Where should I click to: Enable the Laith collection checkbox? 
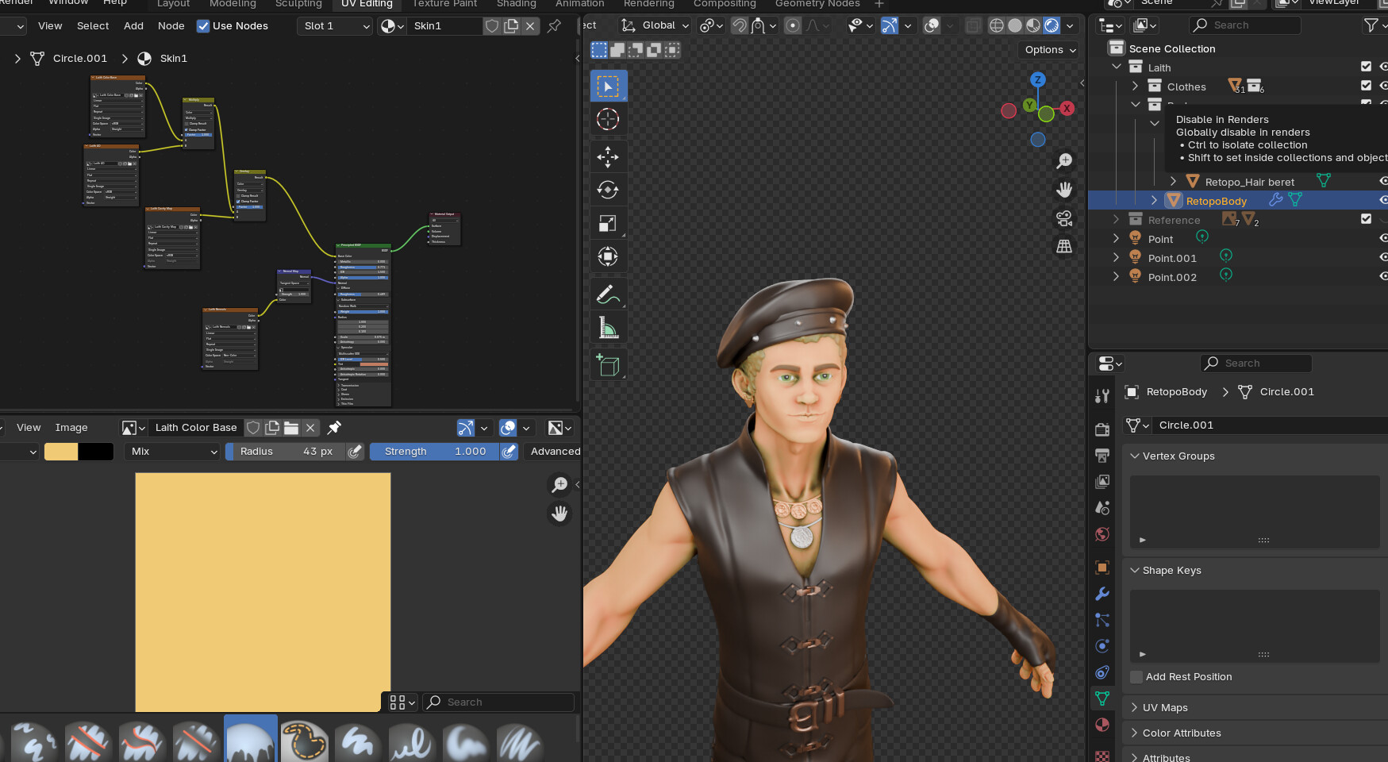click(x=1366, y=67)
